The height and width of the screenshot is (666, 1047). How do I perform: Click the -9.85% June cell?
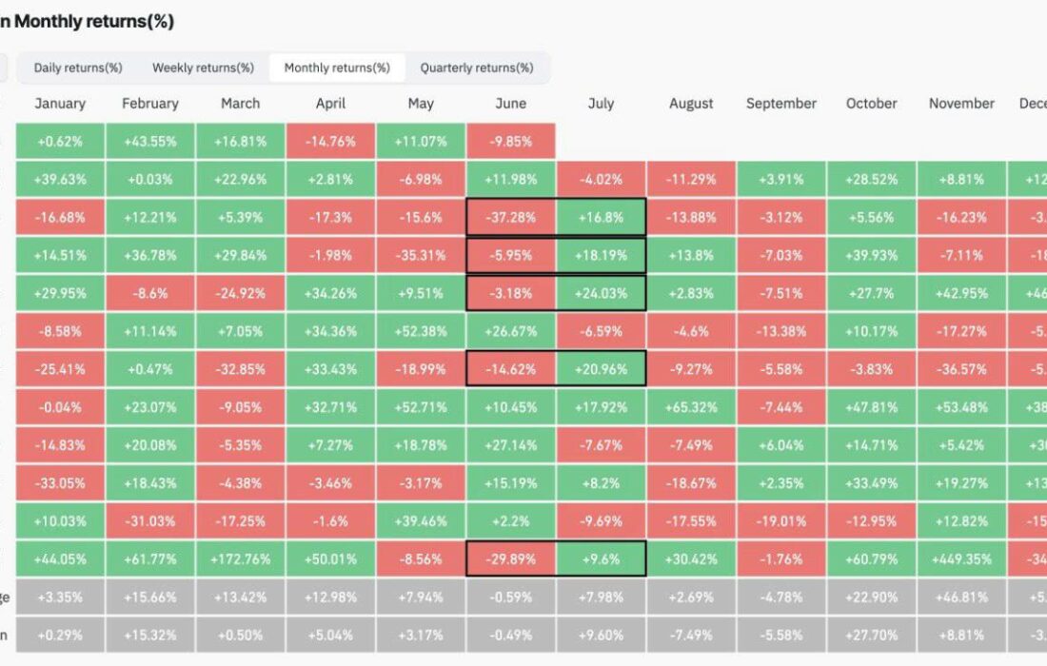pos(511,142)
